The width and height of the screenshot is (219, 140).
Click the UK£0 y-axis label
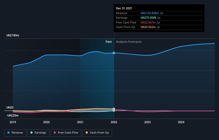(x=10, y=108)
